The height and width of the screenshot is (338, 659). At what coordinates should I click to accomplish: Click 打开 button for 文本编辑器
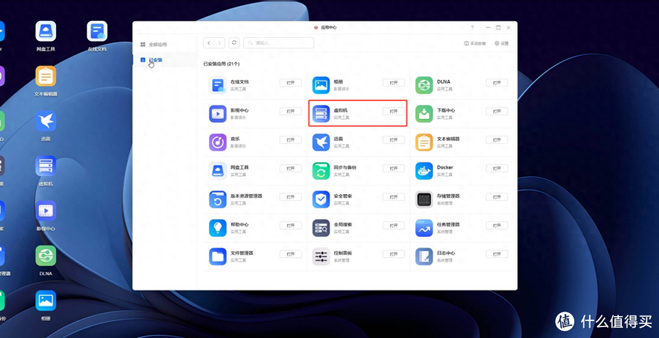click(x=497, y=140)
